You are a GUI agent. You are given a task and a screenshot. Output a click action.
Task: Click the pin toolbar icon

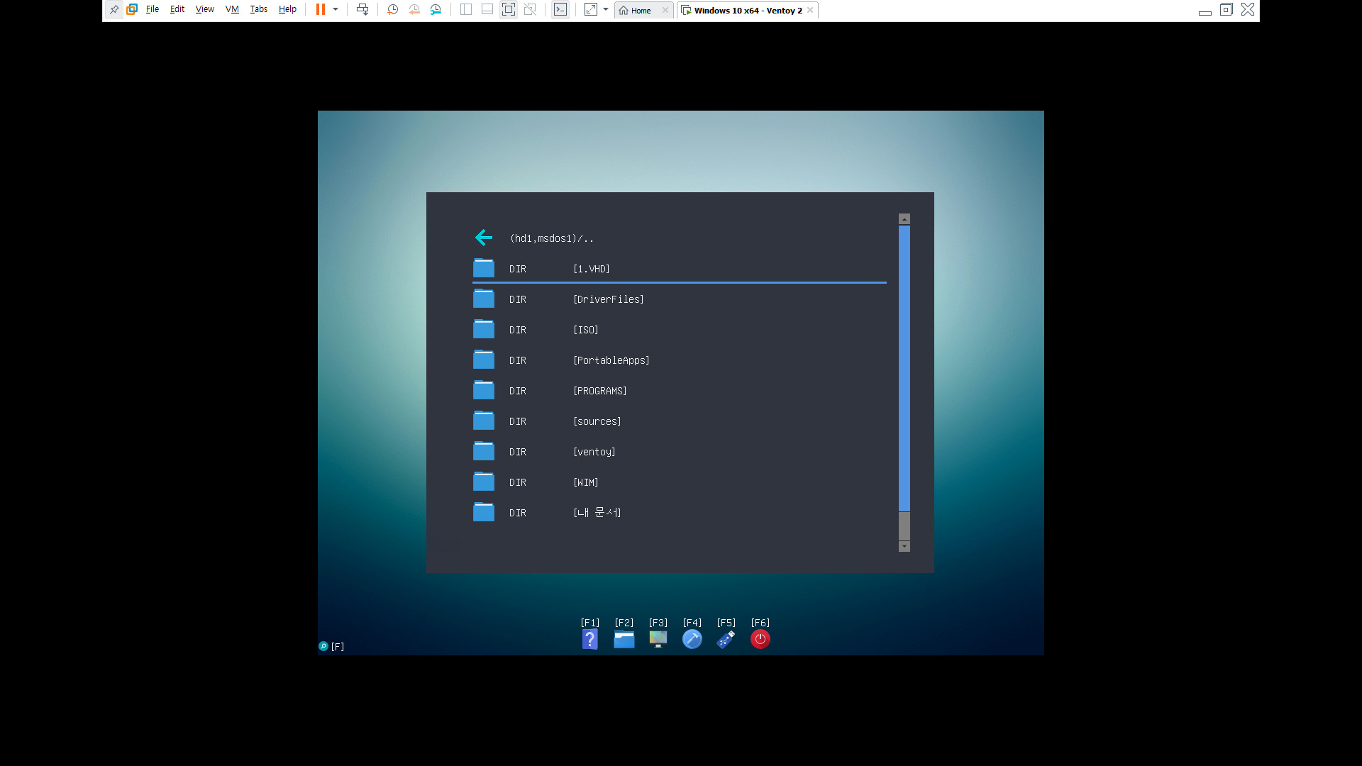click(x=113, y=10)
